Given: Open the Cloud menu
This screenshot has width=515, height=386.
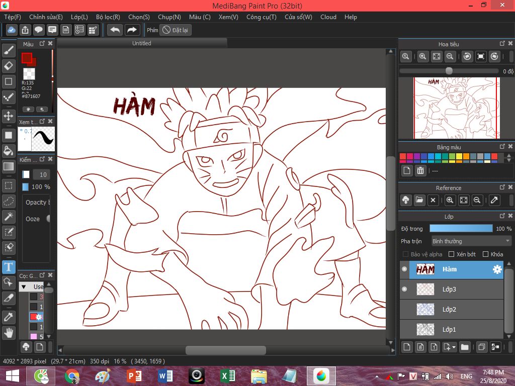Looking at the screenshot, I should click(x=328, y=17).
